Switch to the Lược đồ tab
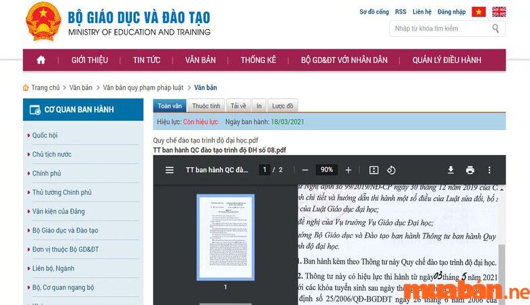This screenshot has width=530, height=305. 283,106
